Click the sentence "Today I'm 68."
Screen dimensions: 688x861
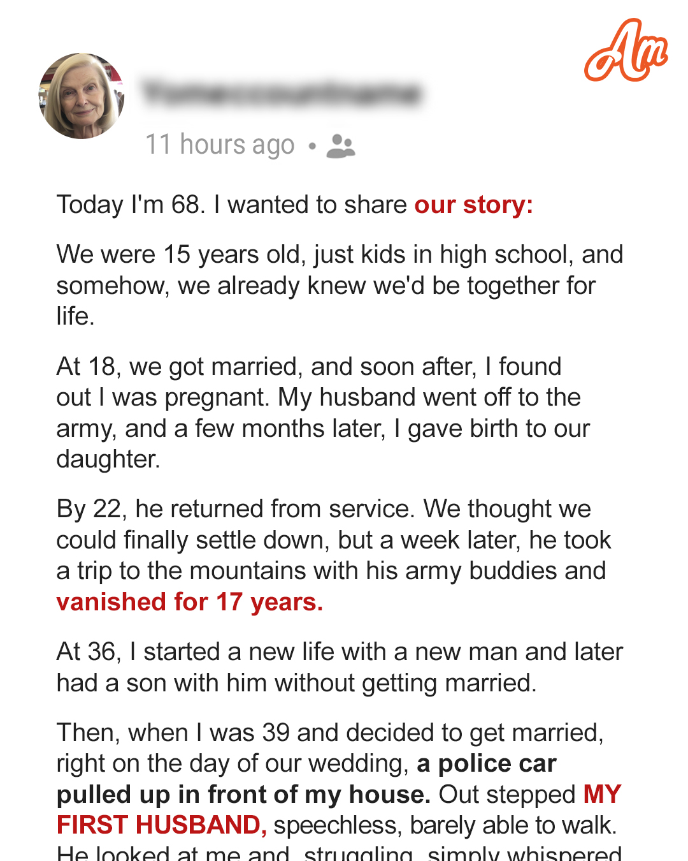coord(131,205)
